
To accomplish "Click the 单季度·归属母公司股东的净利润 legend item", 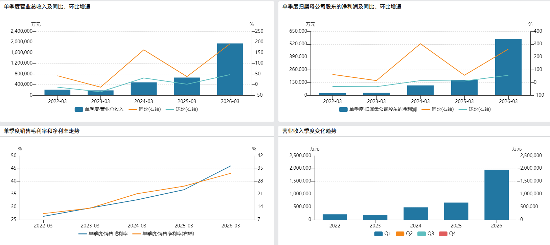I will (378, 109).
